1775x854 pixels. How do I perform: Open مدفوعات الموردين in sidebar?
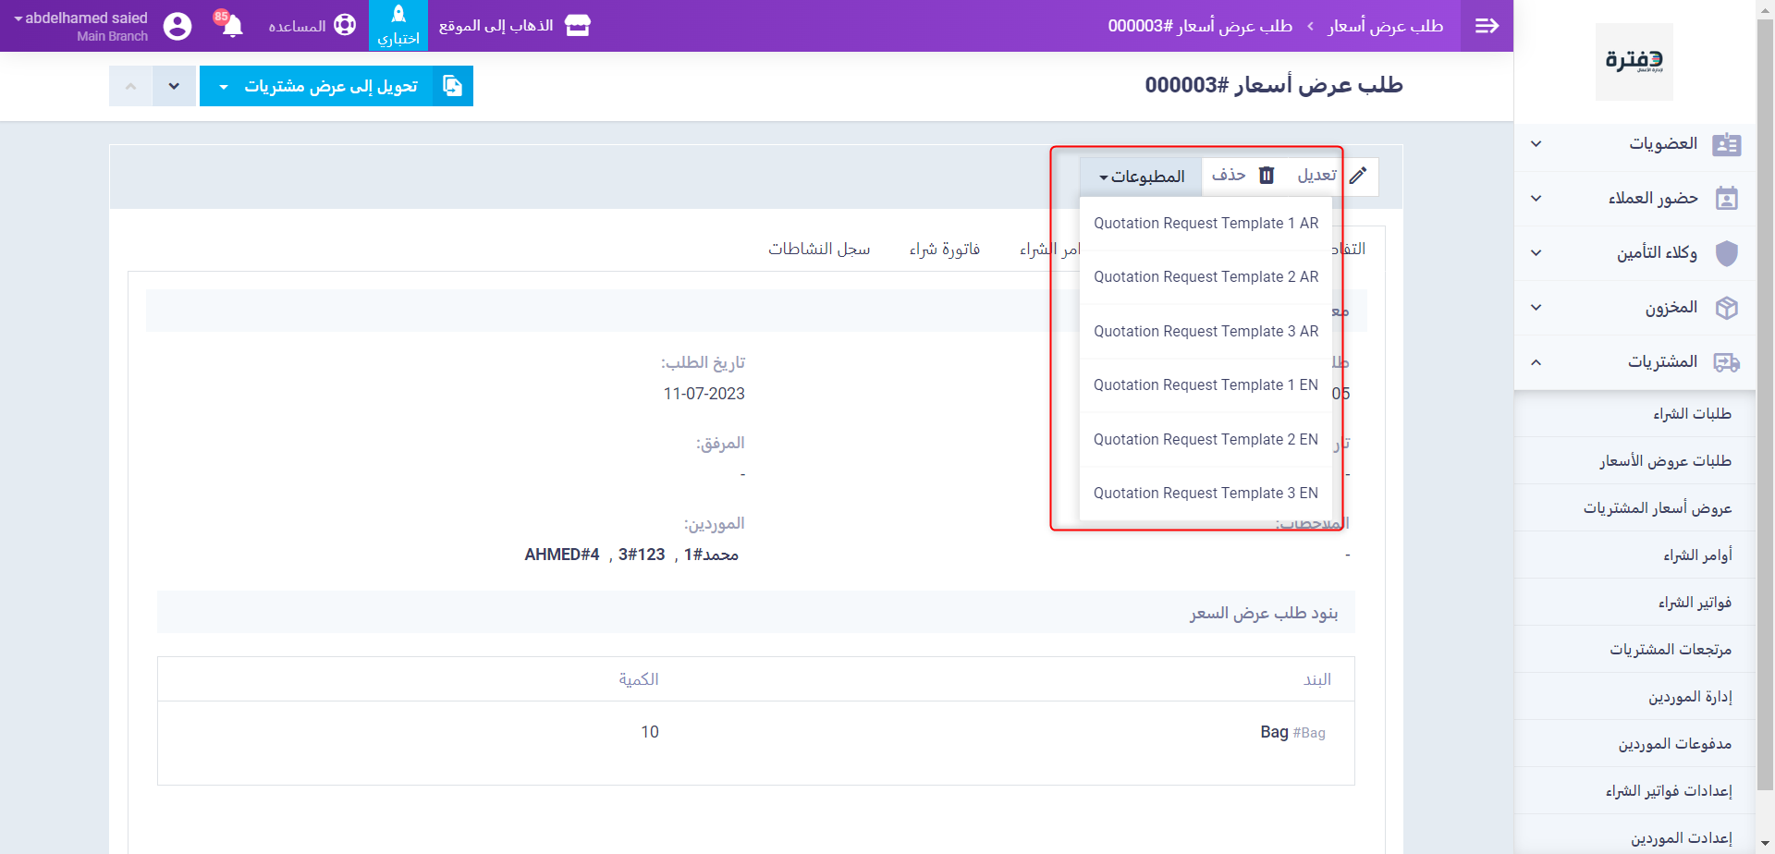[1634, 744]
